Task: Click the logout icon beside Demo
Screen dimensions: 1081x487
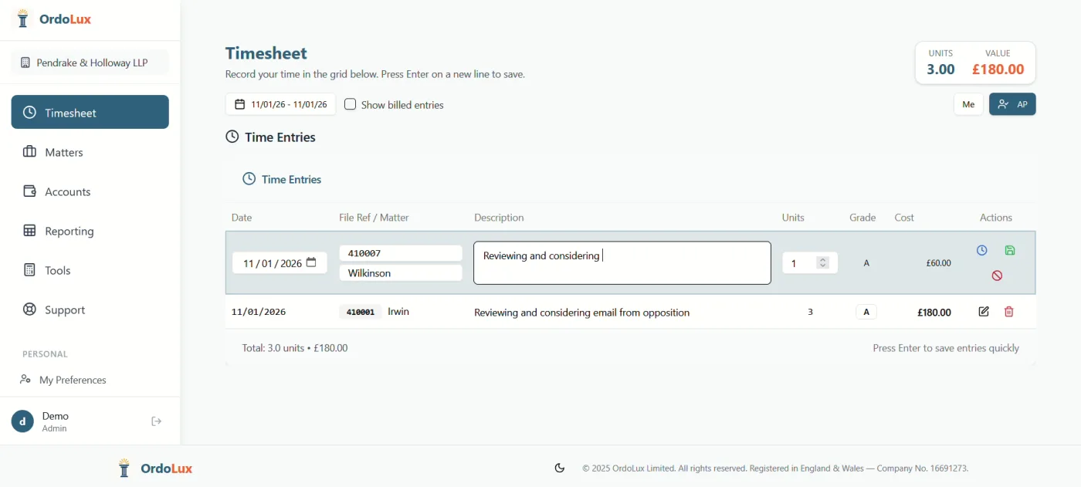Action: [157, 421]
